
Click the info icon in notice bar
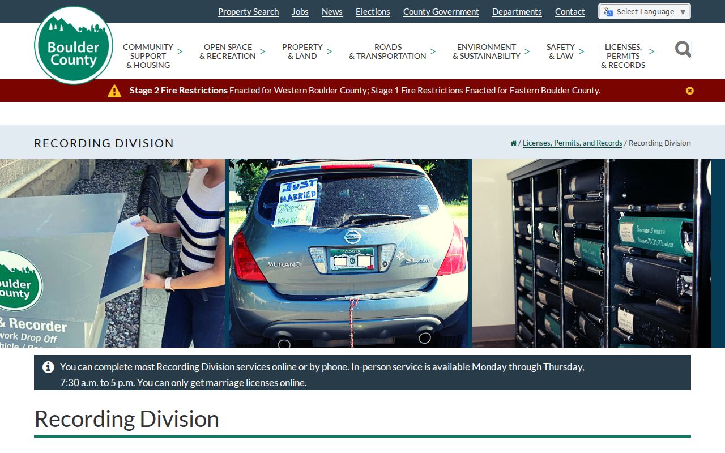(48, 367)
